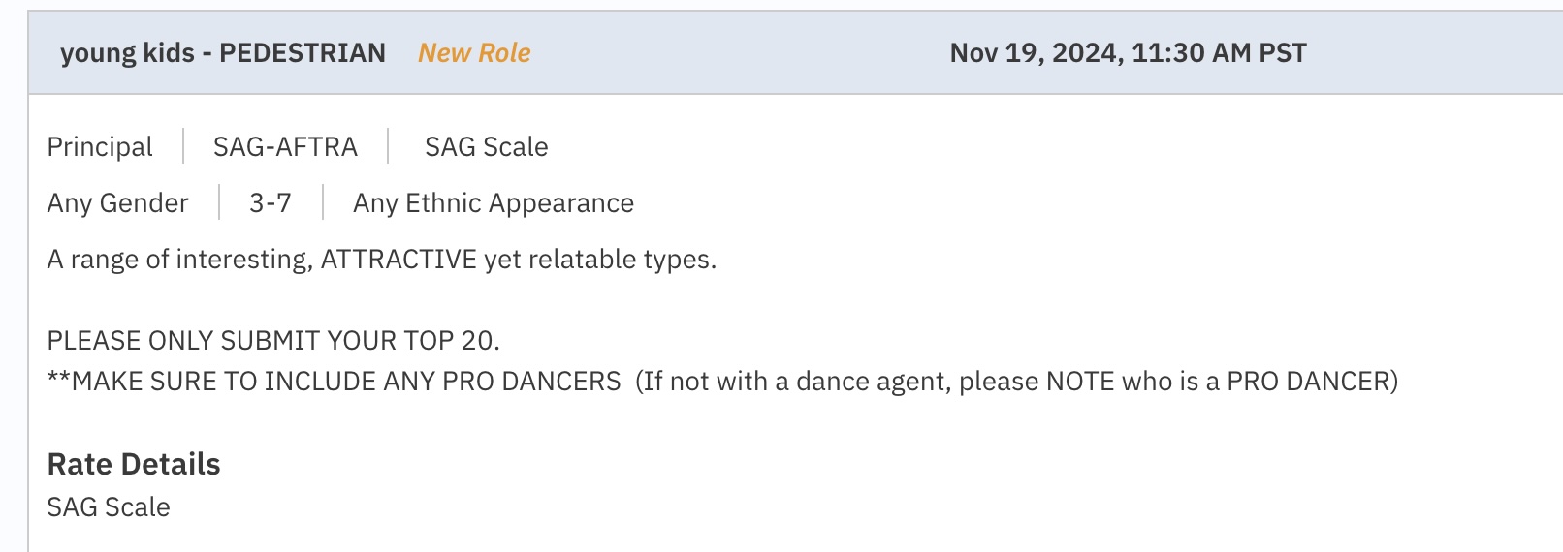Click the "A range of interesting" description line
The height and width of the screenshot is (552, 1563).
point(177,260)
